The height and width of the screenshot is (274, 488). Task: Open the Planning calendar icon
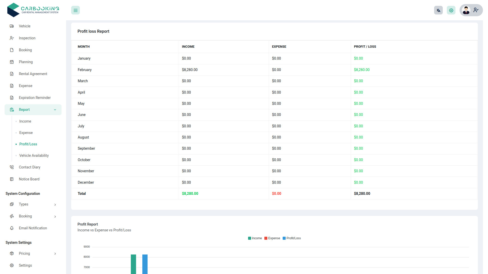pyautogui.click(x=12, y=62)
